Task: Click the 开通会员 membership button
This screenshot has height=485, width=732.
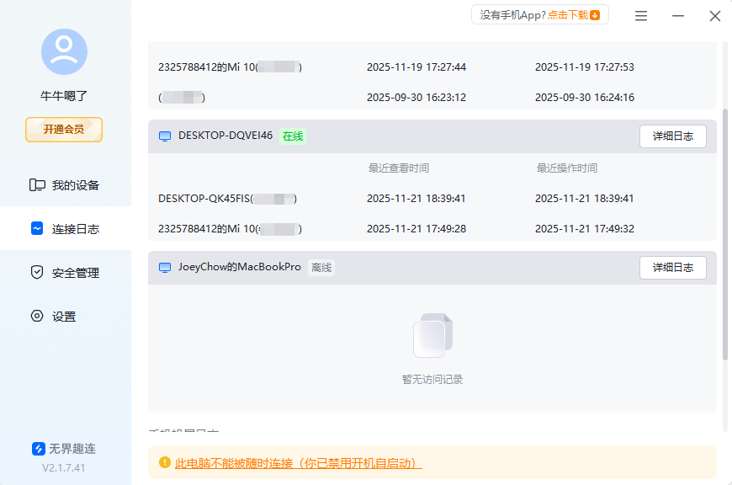Action: click(x=63, y=130)
